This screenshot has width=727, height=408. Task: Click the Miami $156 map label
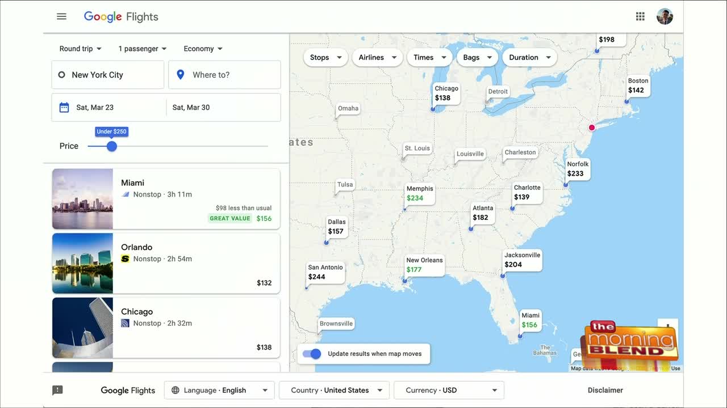(x=530, y=320)
